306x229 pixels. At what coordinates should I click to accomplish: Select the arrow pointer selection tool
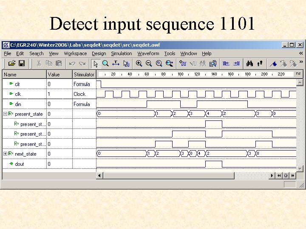coord(96,64)
